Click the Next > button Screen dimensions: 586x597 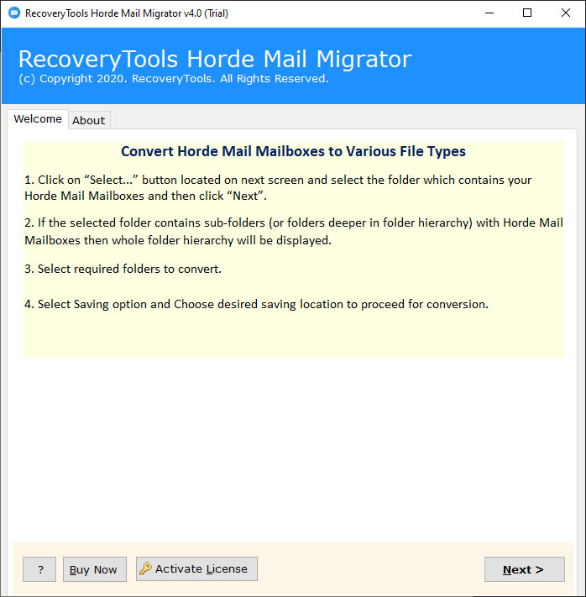point(524,569)
